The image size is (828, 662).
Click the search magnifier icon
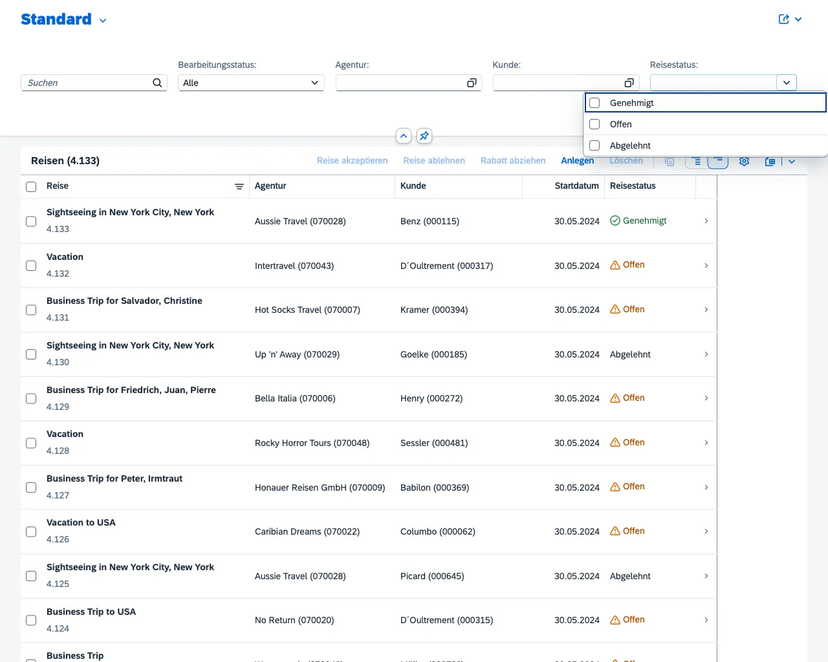(157, 83)
